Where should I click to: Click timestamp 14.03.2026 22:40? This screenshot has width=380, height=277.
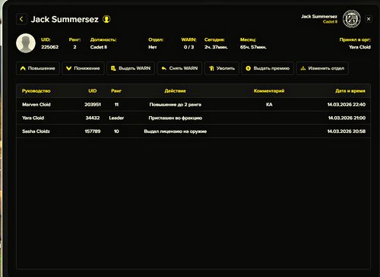click(347, 105)
